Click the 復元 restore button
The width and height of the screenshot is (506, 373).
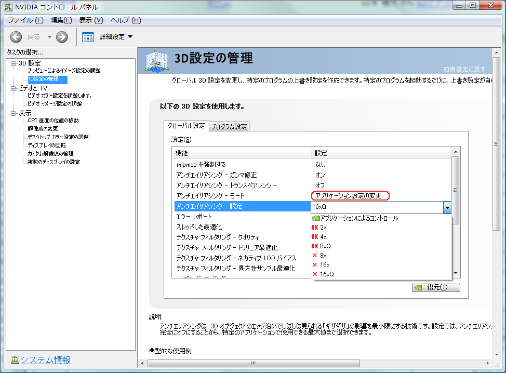(x=436, y=288)
